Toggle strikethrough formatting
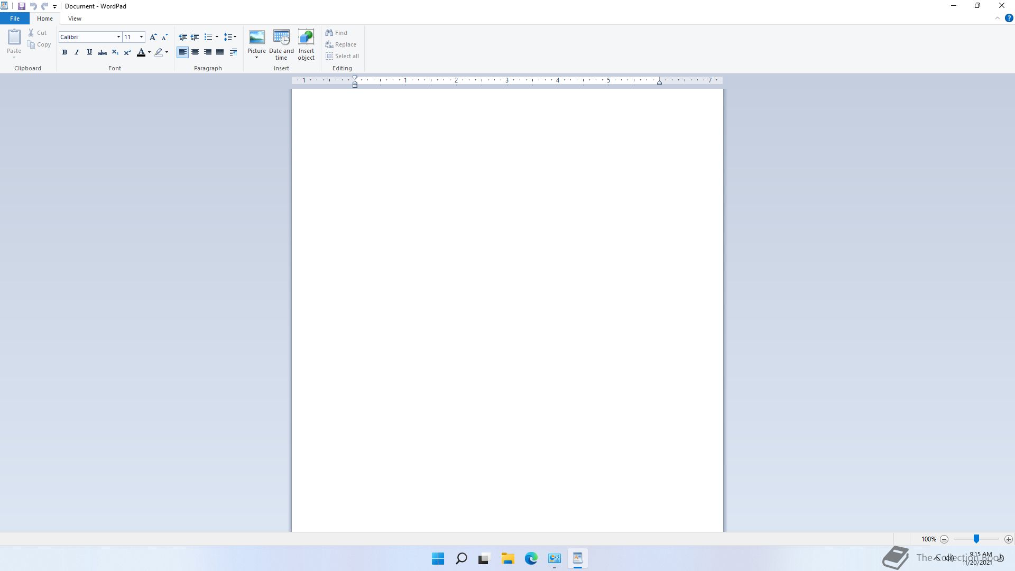This screenshot has height=571, width=1015. [x=103, y=52]
